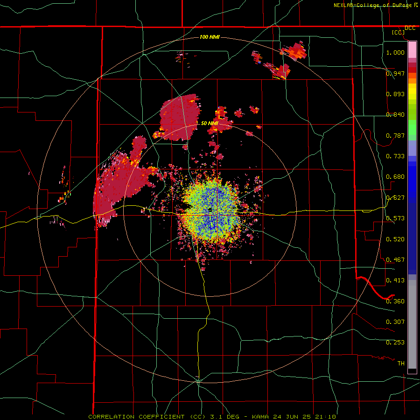Select the 0.573 legend value
The height and width of the screenshot is (420, 420).
[395, 218]
